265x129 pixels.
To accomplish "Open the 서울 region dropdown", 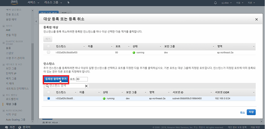I will click(240, 3).
